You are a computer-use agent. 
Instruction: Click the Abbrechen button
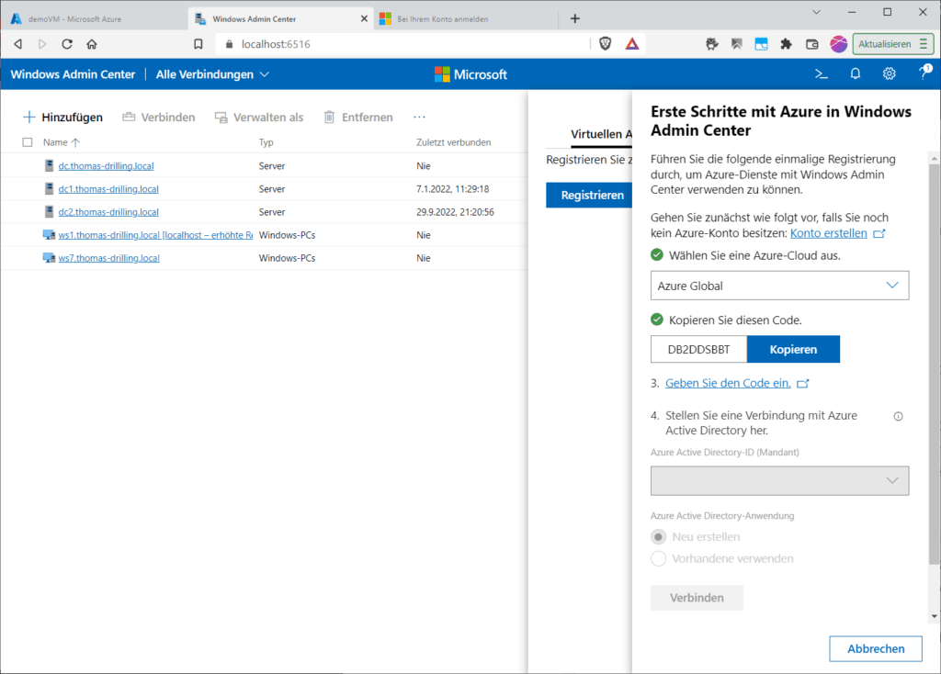tap(875, 649)
